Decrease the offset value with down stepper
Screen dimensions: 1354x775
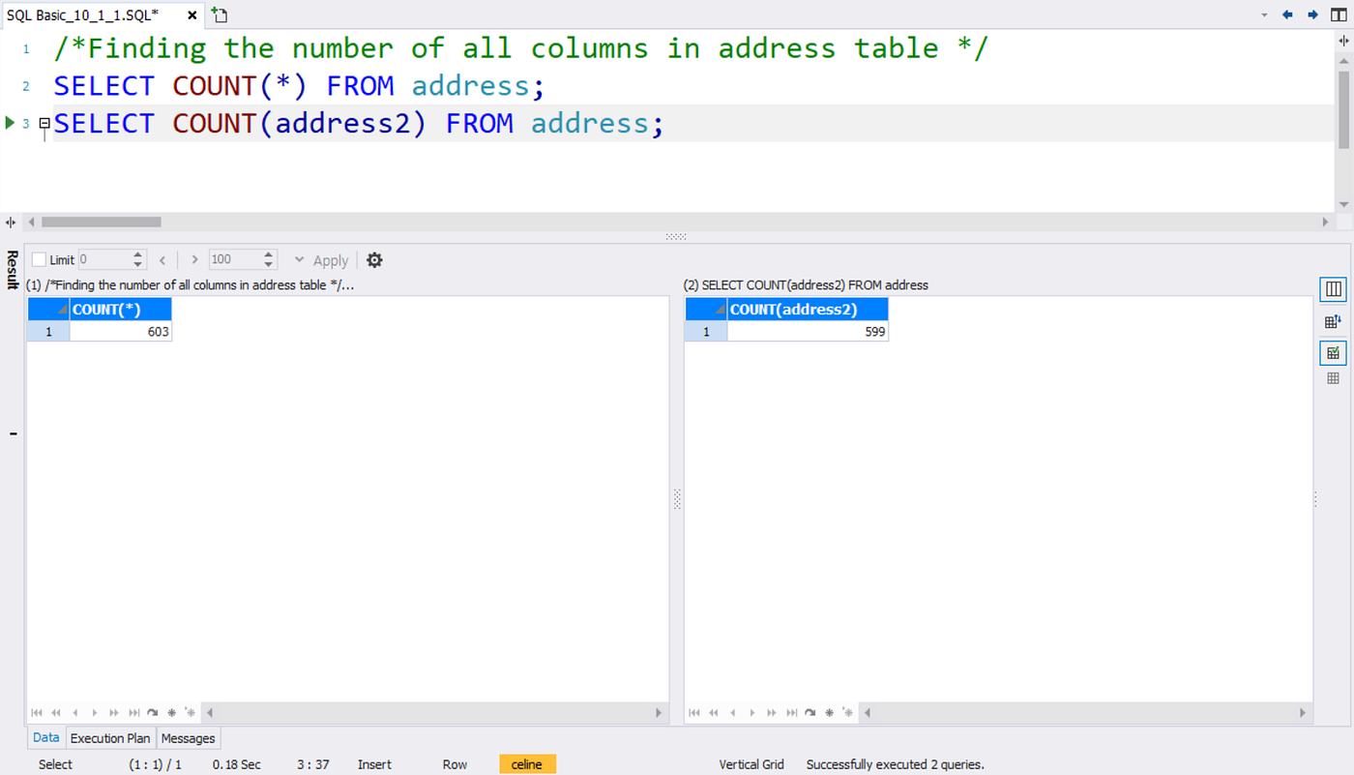(x=137, y=264)
